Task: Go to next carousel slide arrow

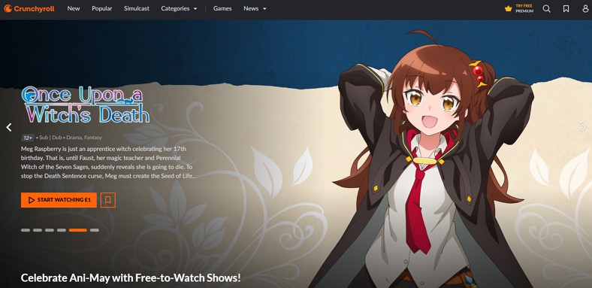Action: 583,127
